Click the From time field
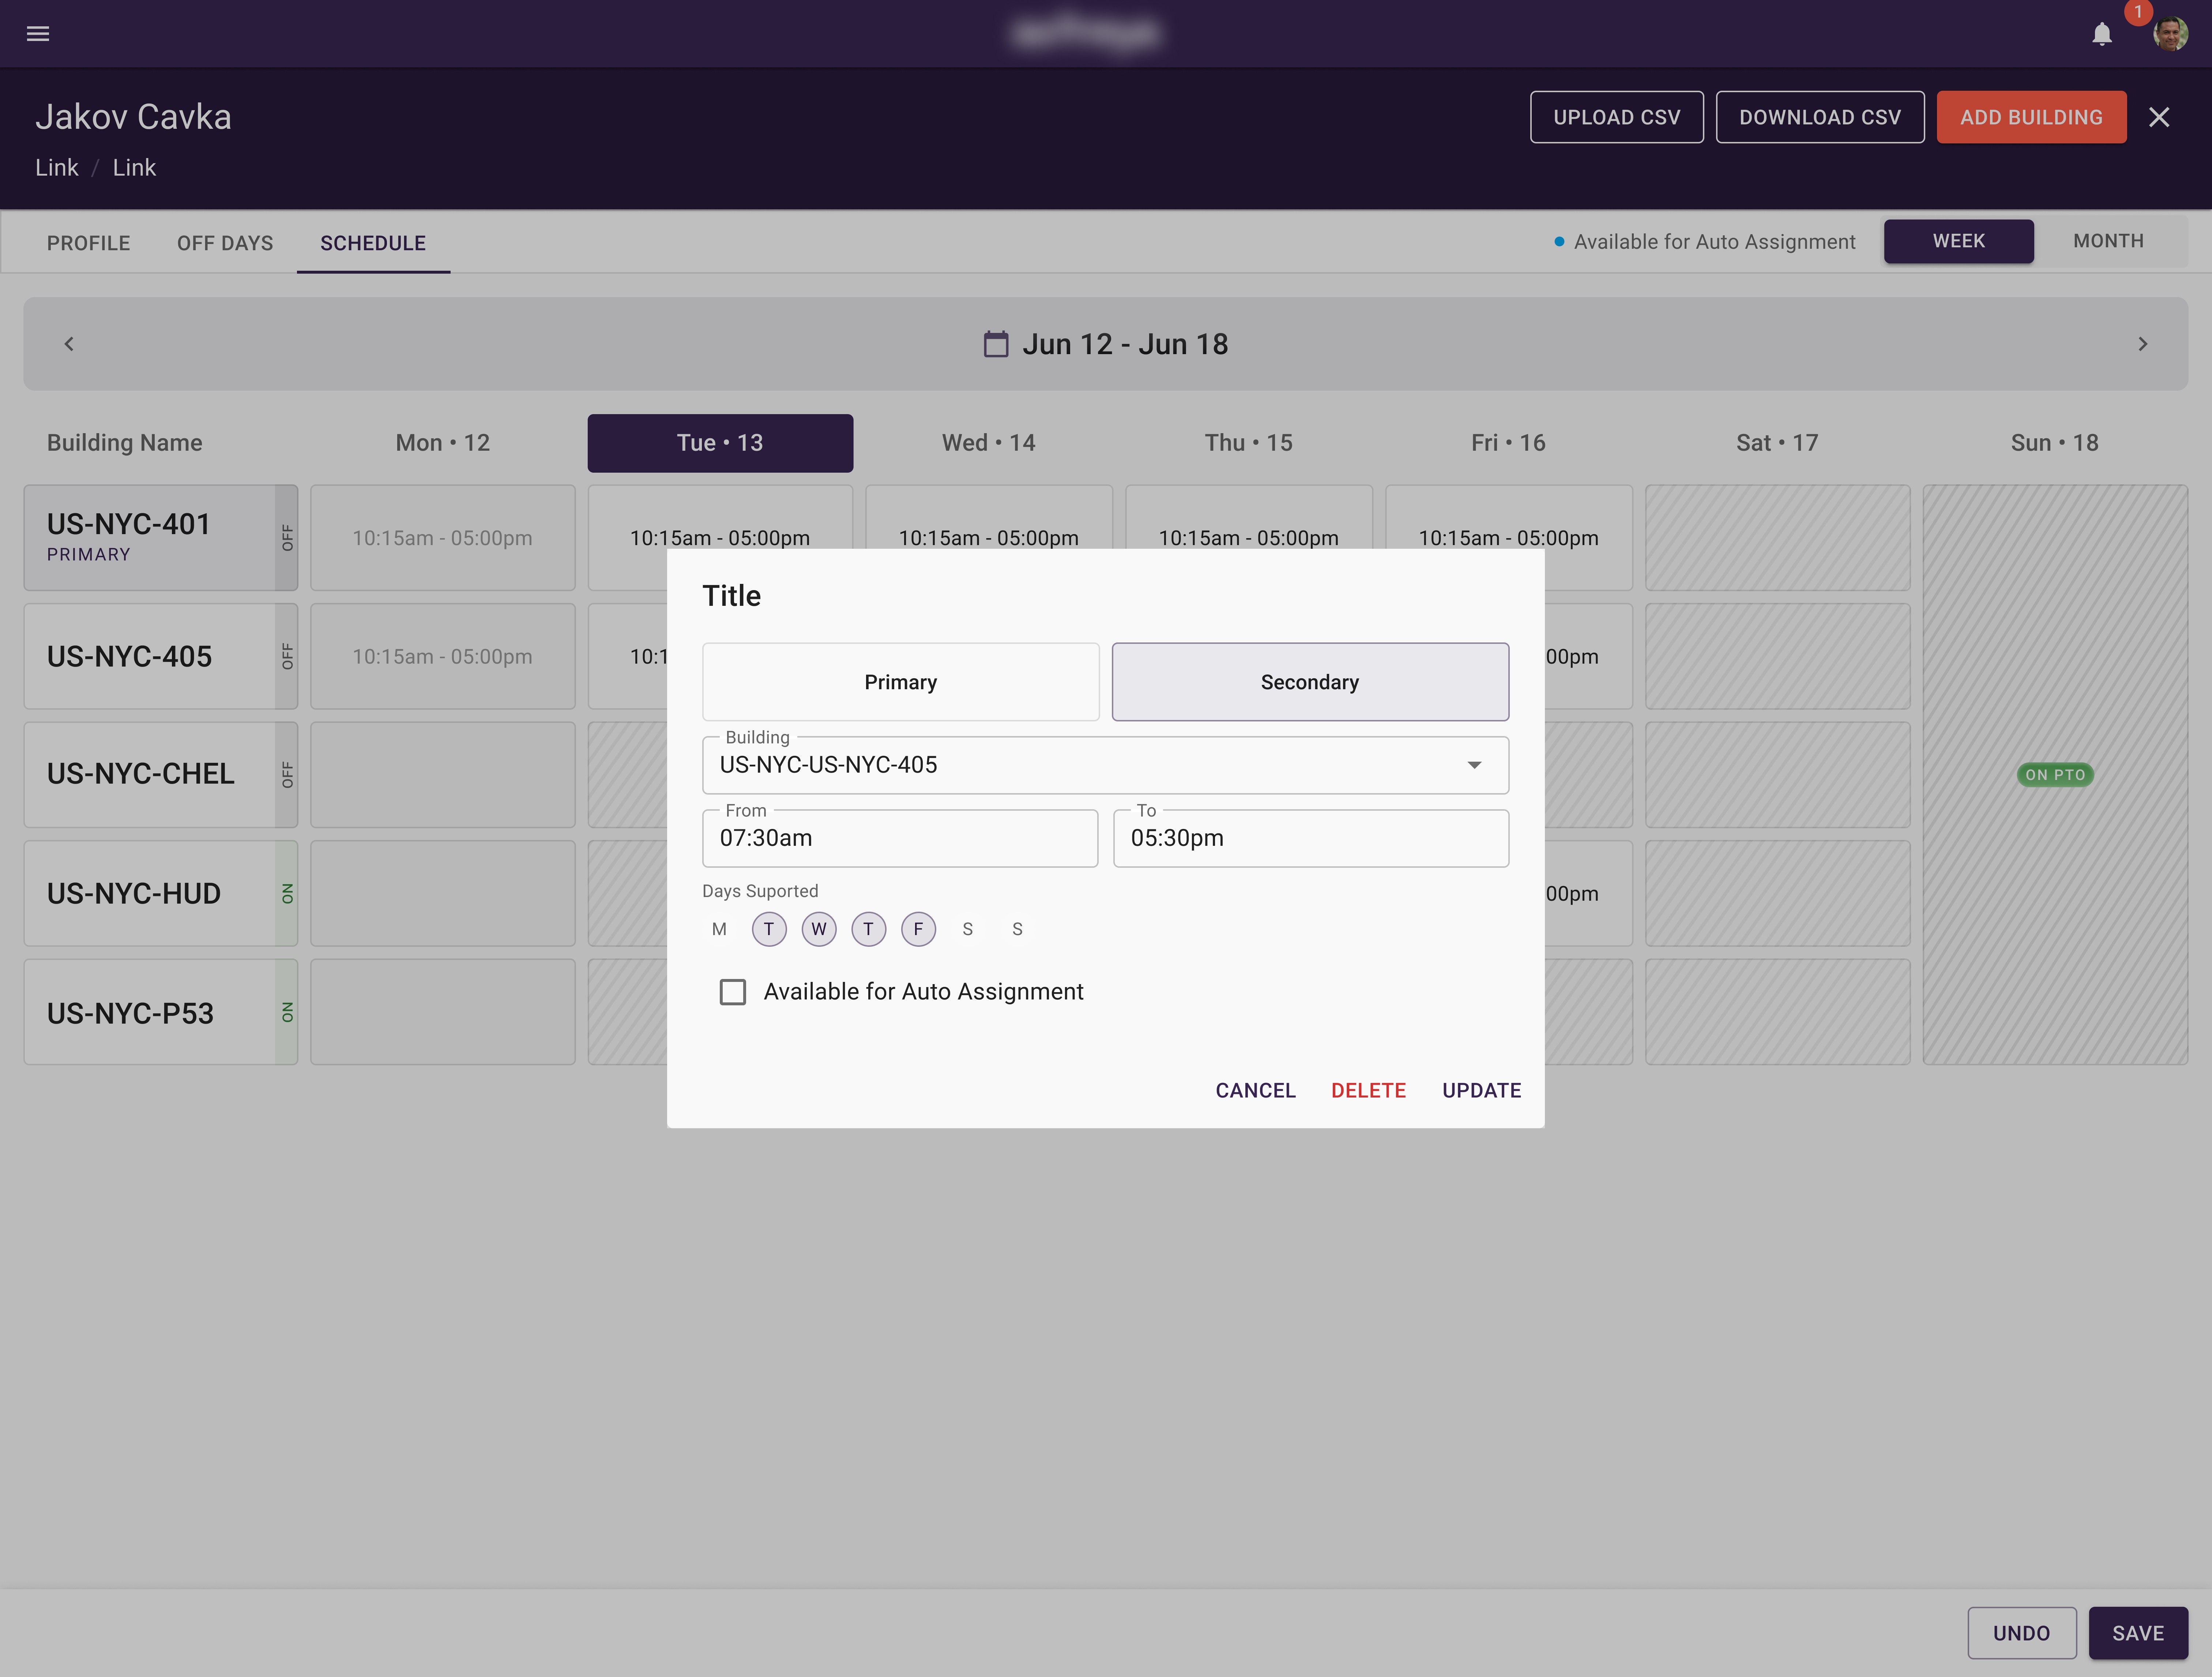 tap(900, 838)
